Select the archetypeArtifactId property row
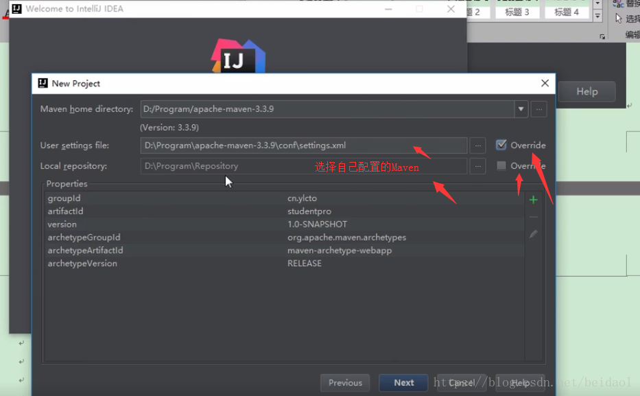This screenshot has height=396, width=640. [285, 251]
